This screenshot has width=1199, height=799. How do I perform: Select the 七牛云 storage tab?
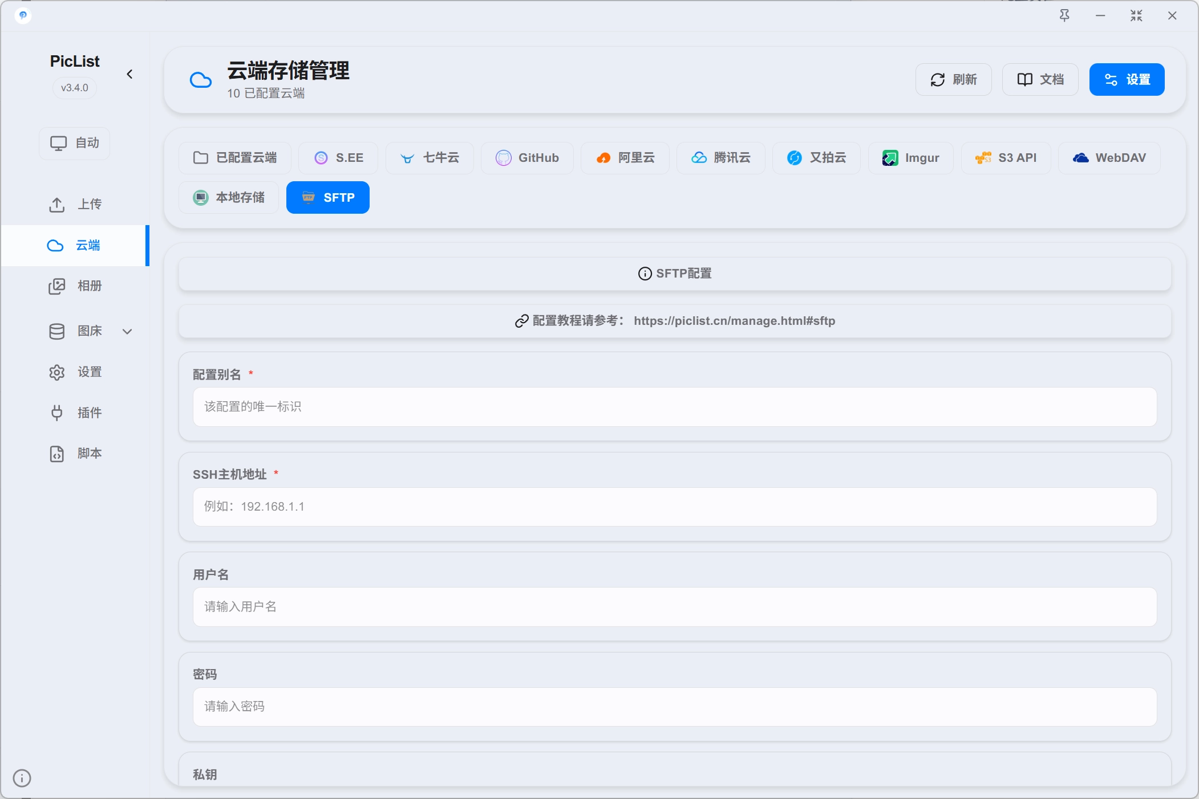tap(430, 158)
